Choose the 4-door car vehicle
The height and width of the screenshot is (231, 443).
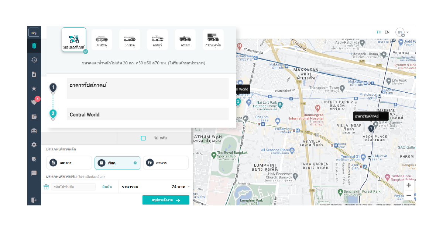[102, 39]
